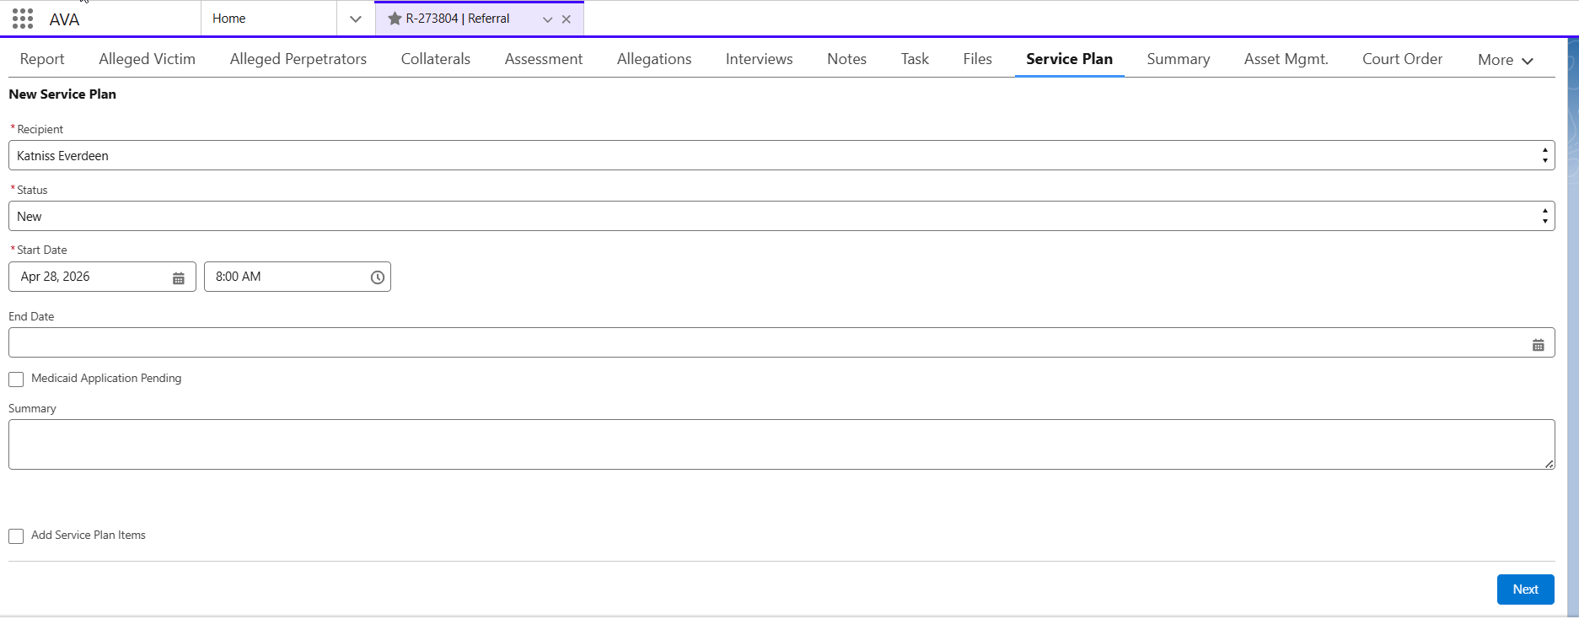Open the Assessment tab
Screen dimensions: 1579x619
click(544, 59)
